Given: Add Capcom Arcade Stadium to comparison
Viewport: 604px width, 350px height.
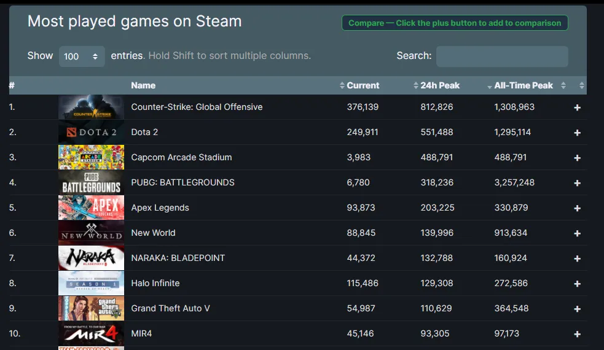Looking at the screenshot, I should coord(577,158).
